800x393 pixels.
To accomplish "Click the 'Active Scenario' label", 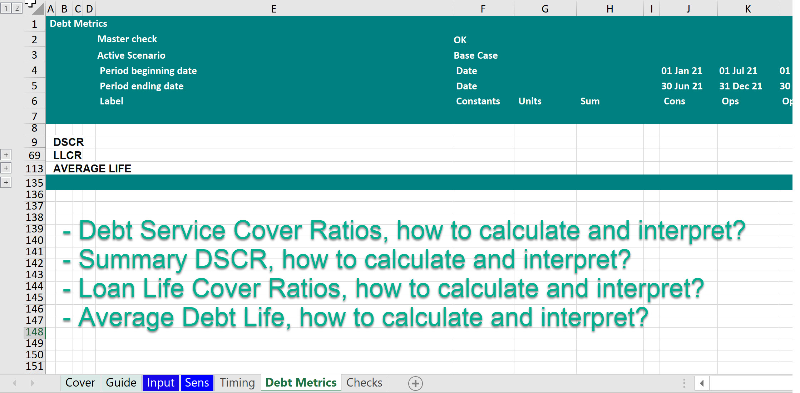I will click(x=131, y=55).
